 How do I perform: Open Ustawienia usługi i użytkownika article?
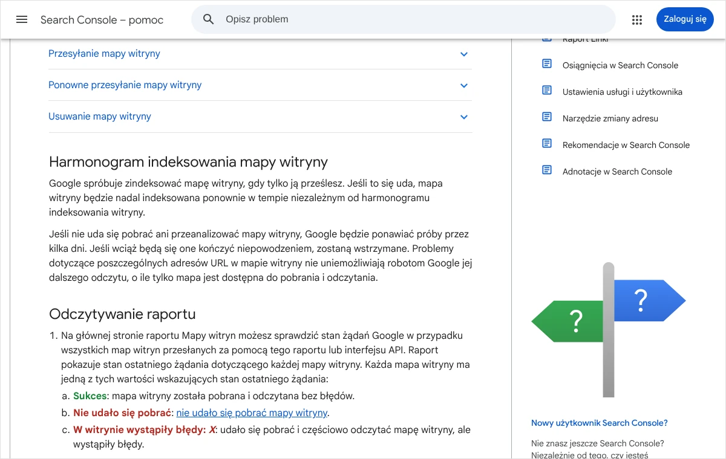tap(623, 92)
